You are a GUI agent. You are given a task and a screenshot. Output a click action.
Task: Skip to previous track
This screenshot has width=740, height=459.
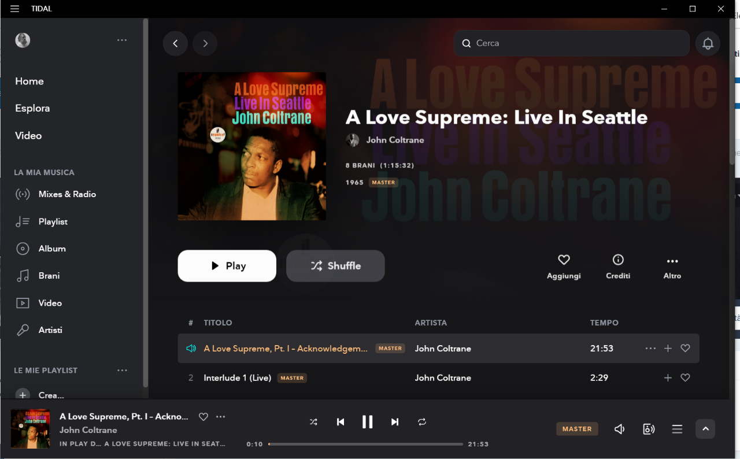click(x=341, y=422)
